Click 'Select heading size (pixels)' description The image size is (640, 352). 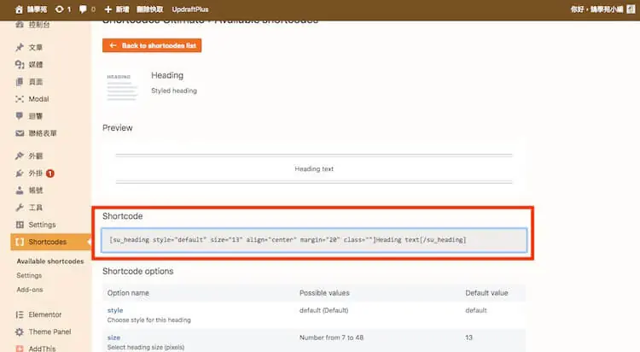pyautogui.click(x=146, y=347)
